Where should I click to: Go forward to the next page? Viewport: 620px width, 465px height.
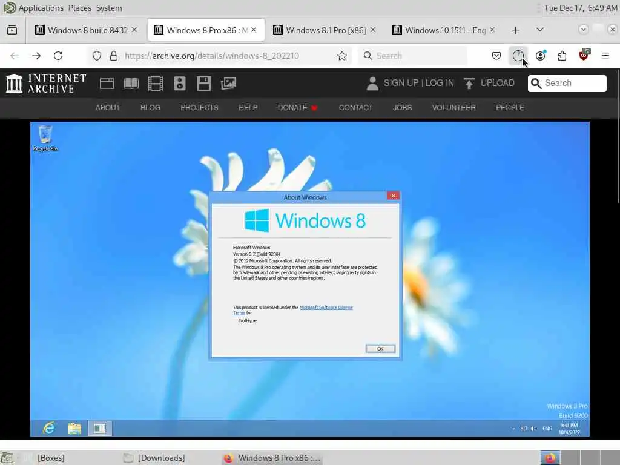[x=36, y=56]
